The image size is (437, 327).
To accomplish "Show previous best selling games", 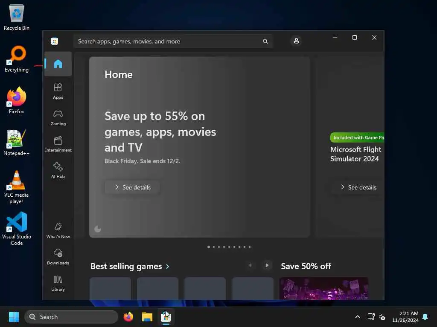I will click(x=250, y=265).
